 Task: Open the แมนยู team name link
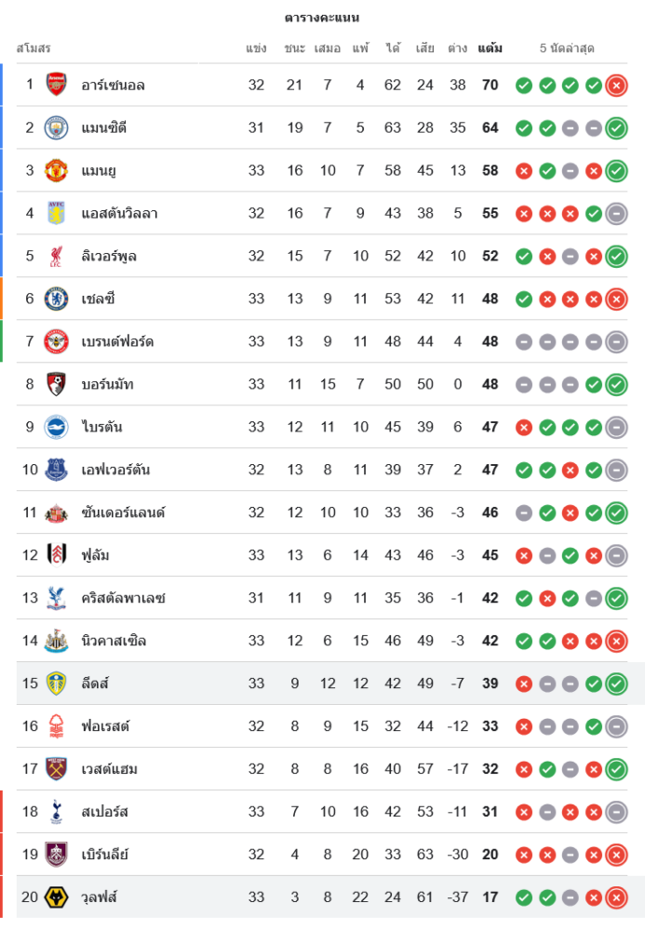pos(98,170)
